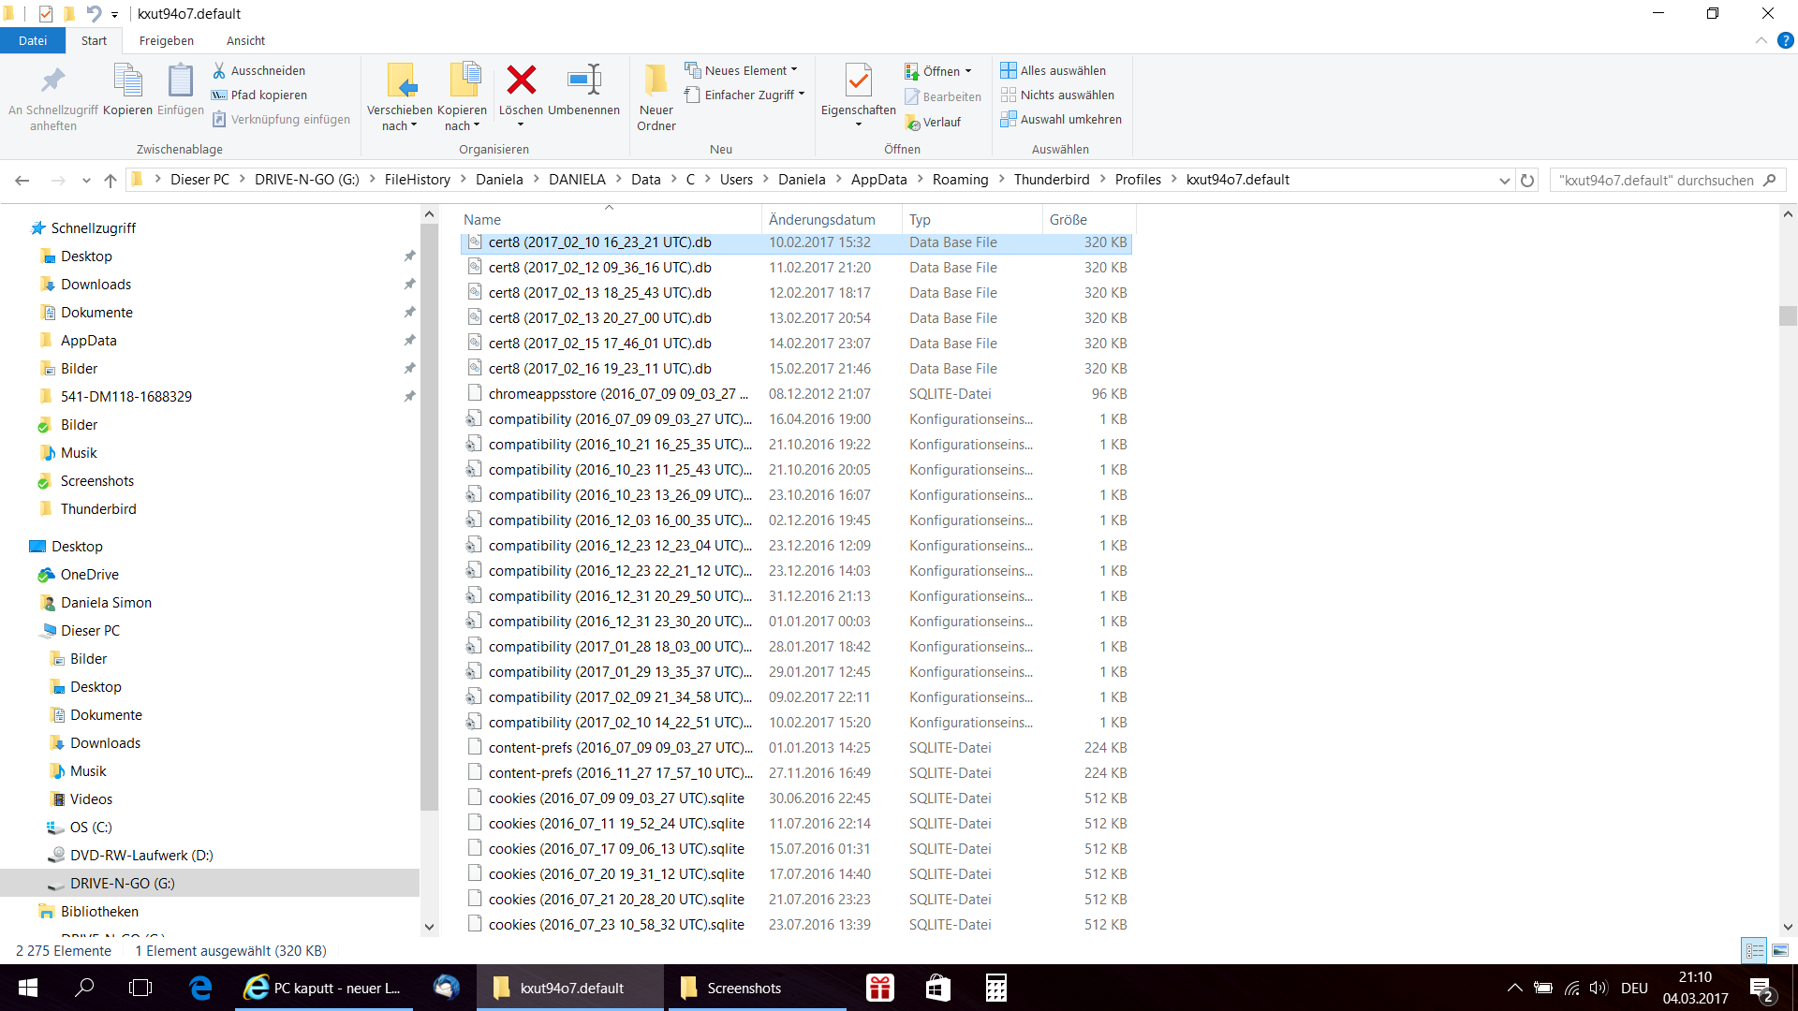Screen dimensions: 1798x1011
Task: Open Explorer help question mark
Action: (x=1786, y=40)
